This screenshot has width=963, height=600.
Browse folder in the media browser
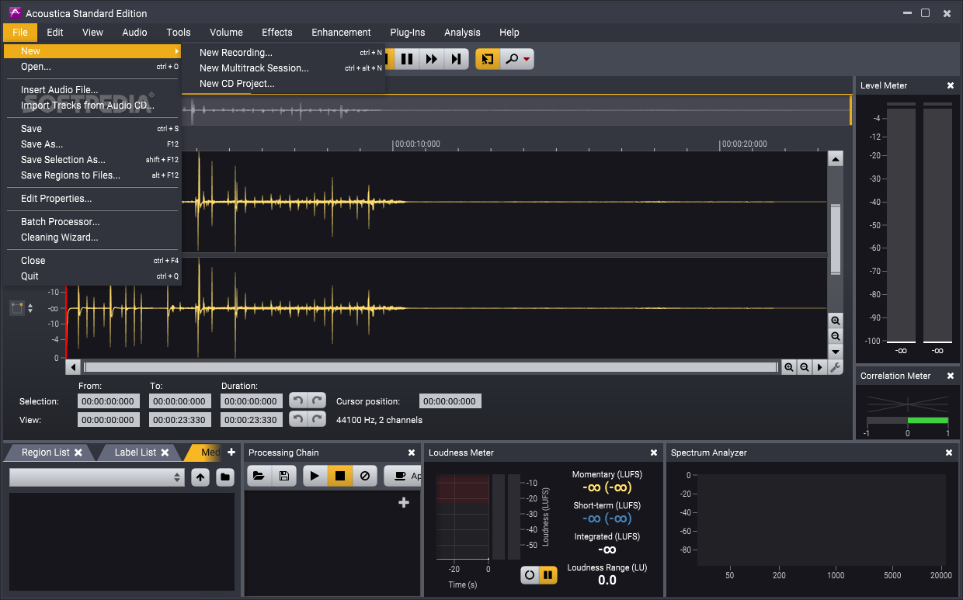point(225,477)
